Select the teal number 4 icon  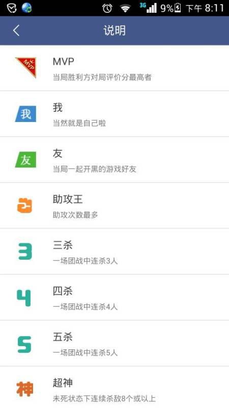24,298
